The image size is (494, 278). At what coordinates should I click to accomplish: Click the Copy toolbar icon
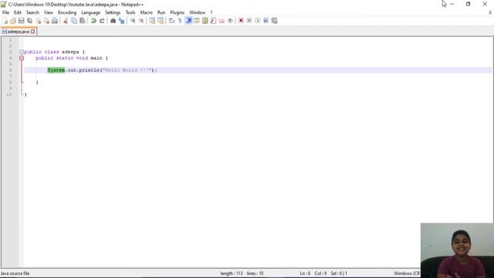tap(74, 21)
